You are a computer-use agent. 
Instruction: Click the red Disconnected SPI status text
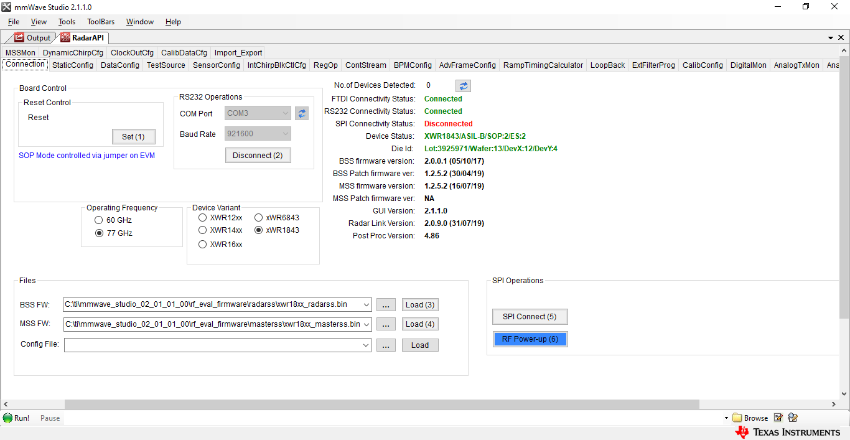tap(448, 124)
